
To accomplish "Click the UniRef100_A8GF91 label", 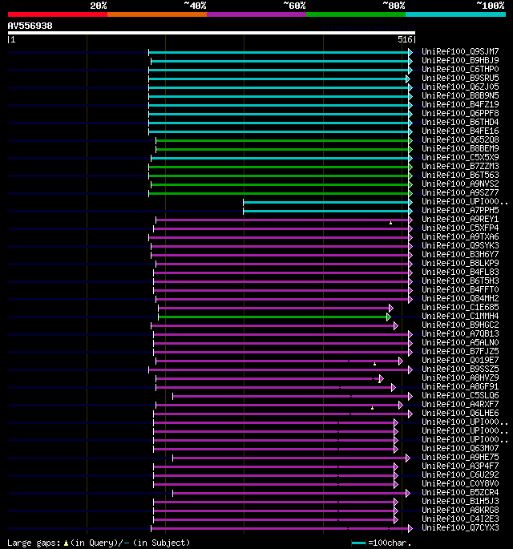I will pos(460,386).
